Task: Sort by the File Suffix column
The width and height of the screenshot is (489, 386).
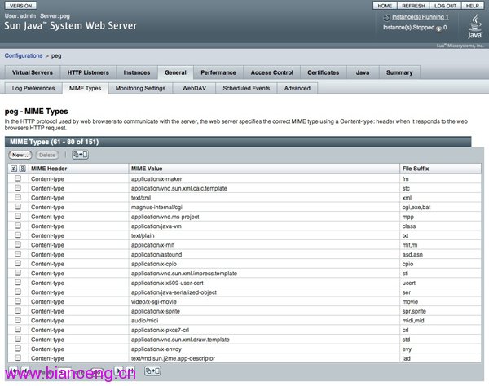Action: coord(416,169)
